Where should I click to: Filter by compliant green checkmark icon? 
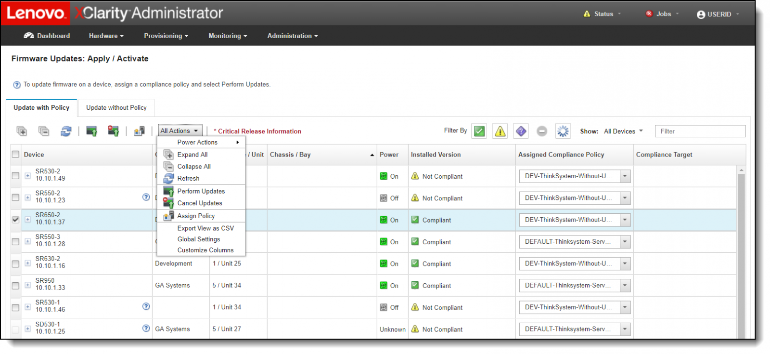[x=479, y=131]
